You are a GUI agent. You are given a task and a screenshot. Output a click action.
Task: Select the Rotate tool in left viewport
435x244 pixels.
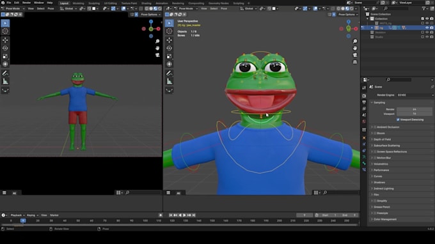[x=5, y=48]
